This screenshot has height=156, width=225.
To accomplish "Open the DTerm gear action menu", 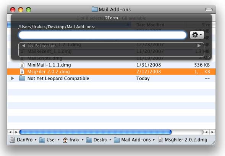I will tap(197, 35).
